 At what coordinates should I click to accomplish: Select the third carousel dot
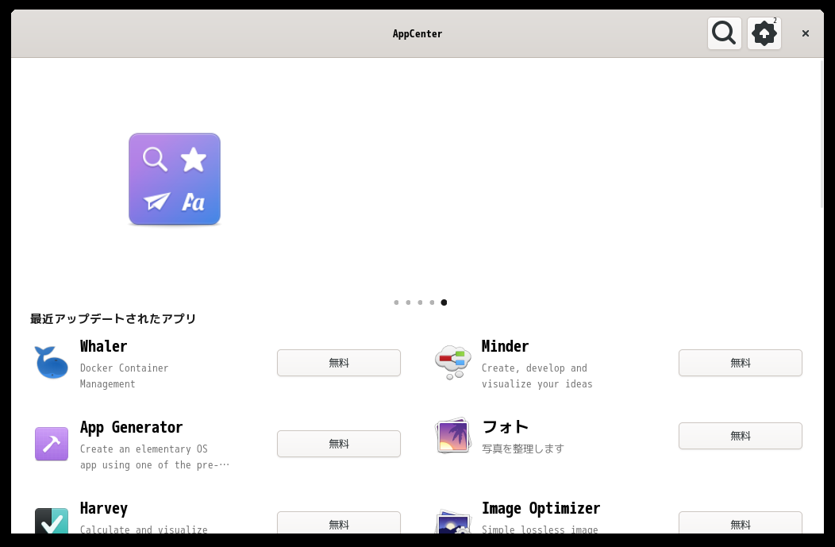pyautogui.click(x=420, y=302)
